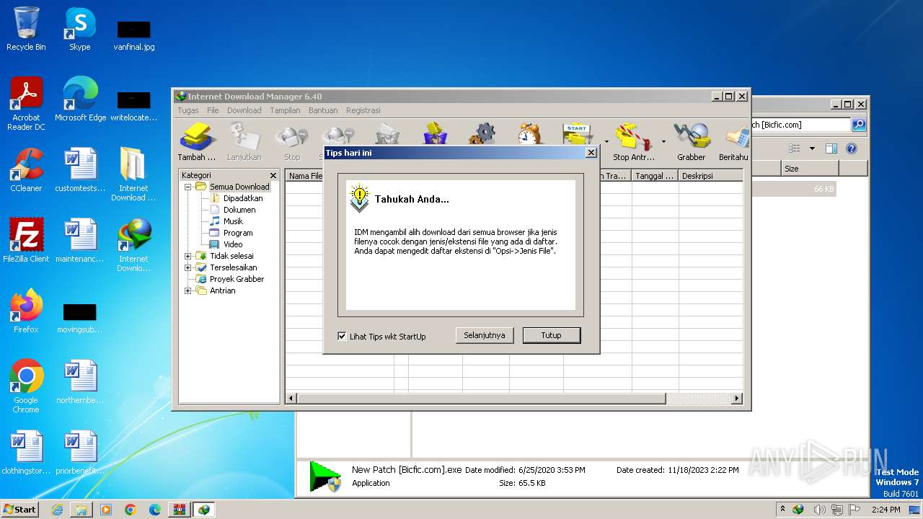Image resolution: width=923 pixels, height=519 pixels.
Task: Click the Size column header in Explorer
Action: coord(810,168)
